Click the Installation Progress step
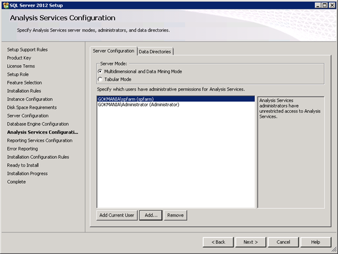This screenshot has width=338, height=254. [27, 174]
